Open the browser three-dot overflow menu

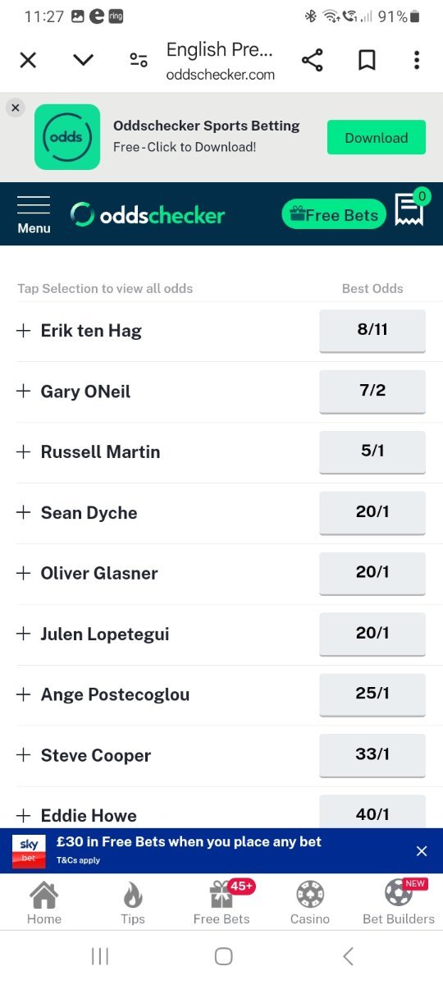click(417, 60)
